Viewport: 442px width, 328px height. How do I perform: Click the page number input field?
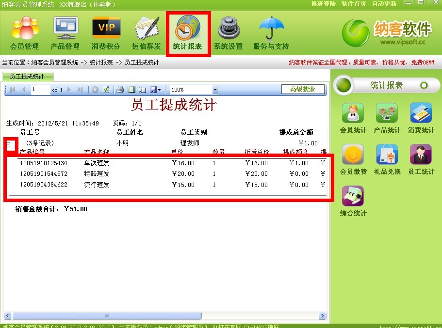click(40, 90)
